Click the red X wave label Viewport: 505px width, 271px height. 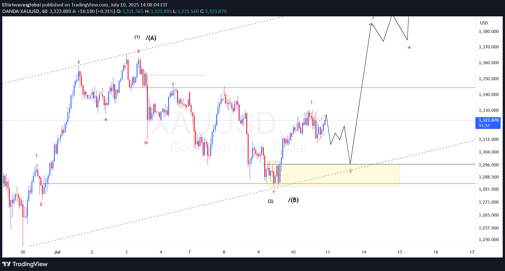coord(173,84)
